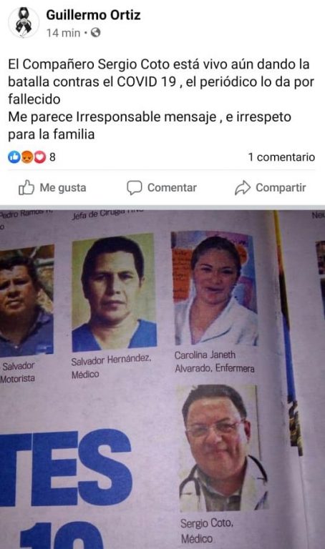The image size is (325, 549).
Task: Open the 1 comentario link
Action: pos(281,157)
